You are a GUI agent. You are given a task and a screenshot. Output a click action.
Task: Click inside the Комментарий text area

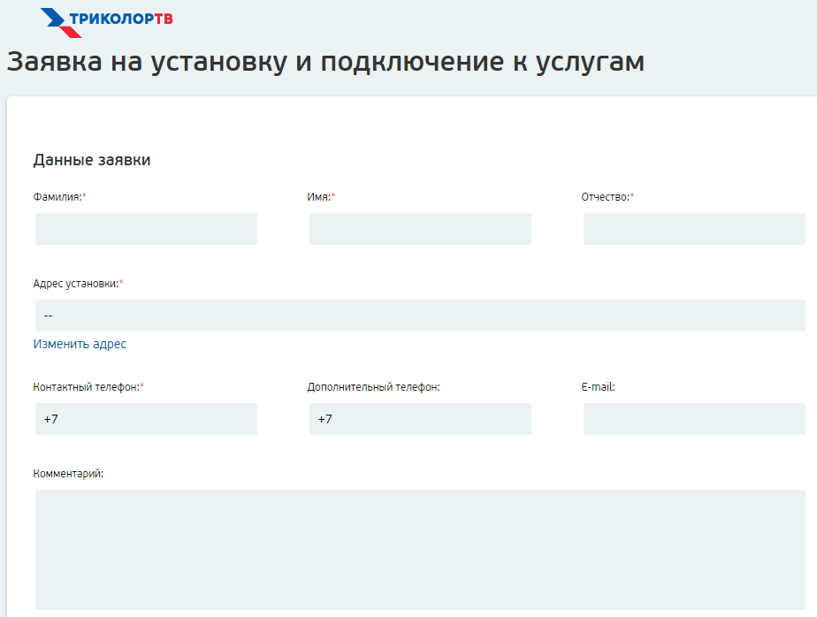tap(420, 549)
